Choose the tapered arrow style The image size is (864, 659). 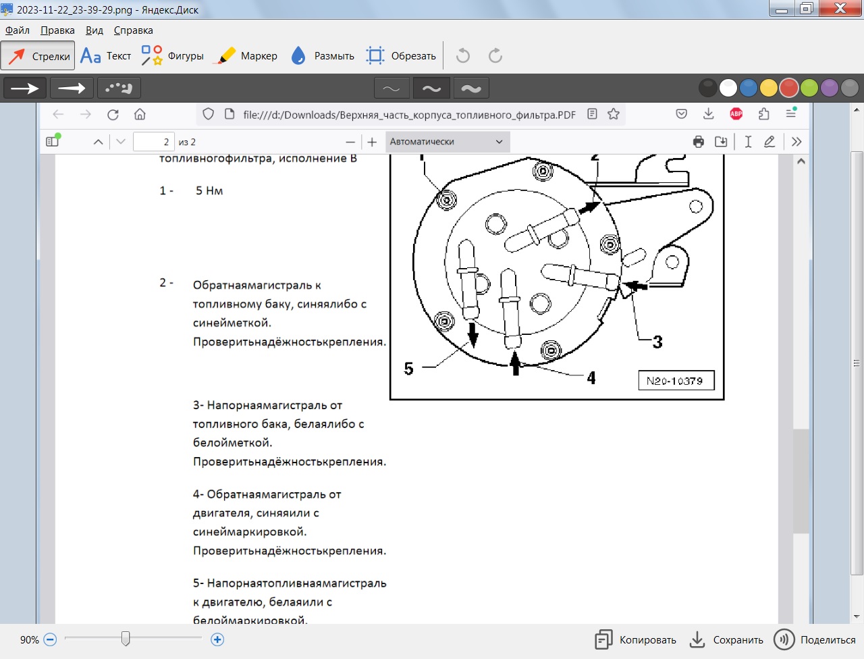coord(72,88)
